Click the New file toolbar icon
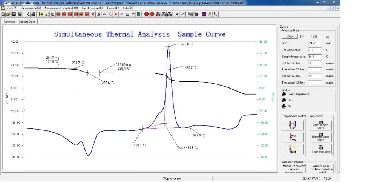Screen dimensions: 377x182 [2, 14]
